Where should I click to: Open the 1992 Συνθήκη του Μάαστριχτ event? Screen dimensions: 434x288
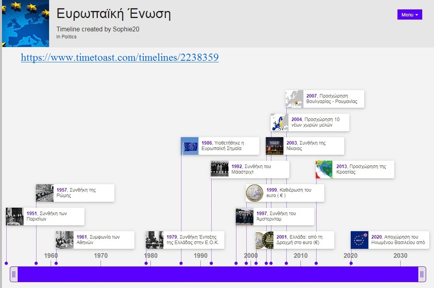[x=250, y=169]
